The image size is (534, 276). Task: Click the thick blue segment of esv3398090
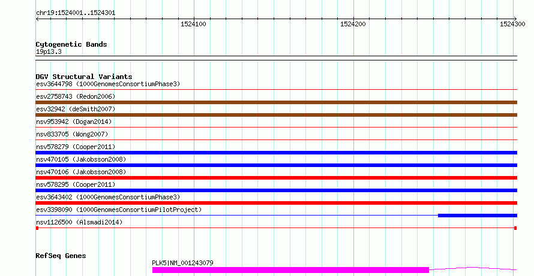(x=478, y=216)
